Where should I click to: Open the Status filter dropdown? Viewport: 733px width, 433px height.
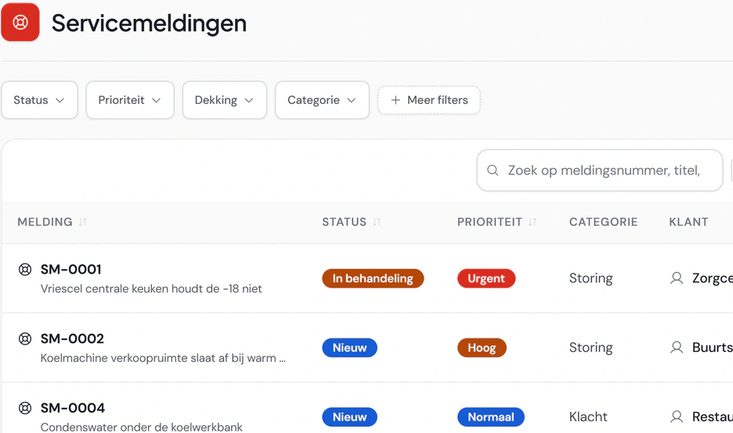39,100
